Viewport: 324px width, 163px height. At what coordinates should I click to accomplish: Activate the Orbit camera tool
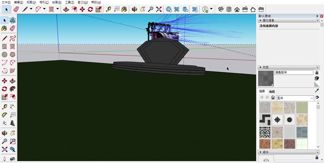coord(134,10)
